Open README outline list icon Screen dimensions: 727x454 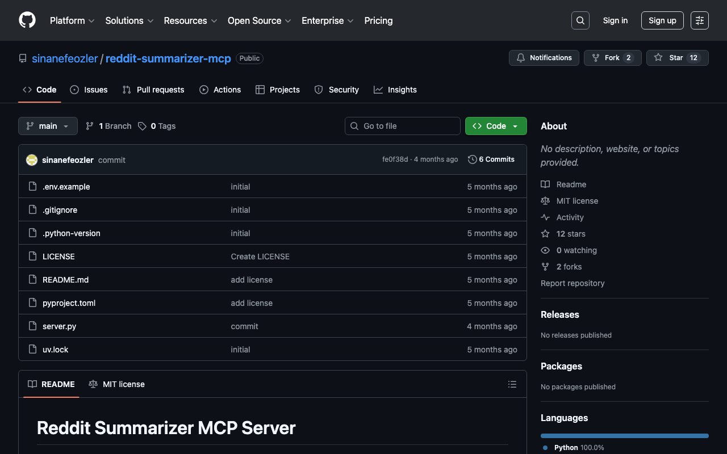[512, 384]
